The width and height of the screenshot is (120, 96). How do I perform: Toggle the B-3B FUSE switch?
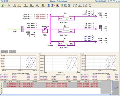(66, 20)
